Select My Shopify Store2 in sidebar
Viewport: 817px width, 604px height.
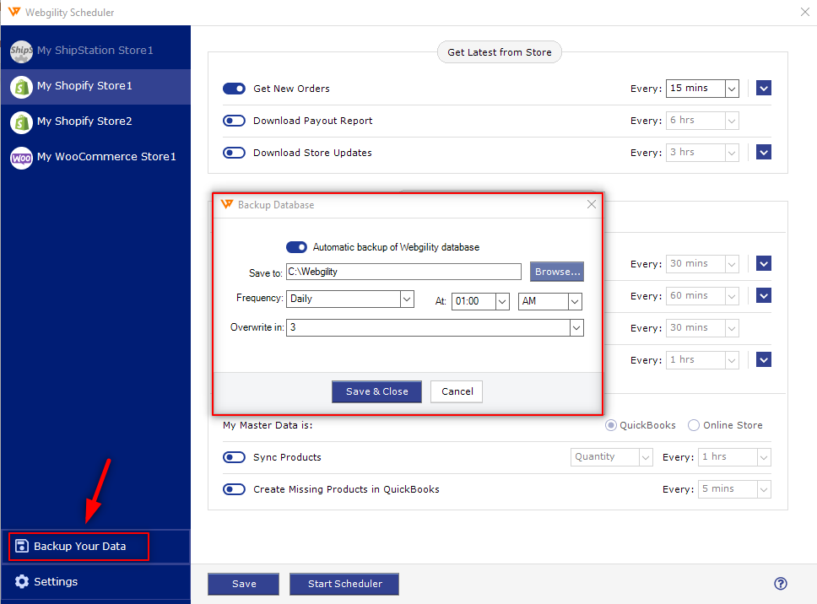tap(95, 121)
